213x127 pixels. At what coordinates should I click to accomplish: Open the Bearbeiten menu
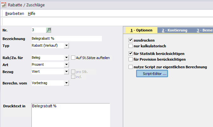(15, 14)
